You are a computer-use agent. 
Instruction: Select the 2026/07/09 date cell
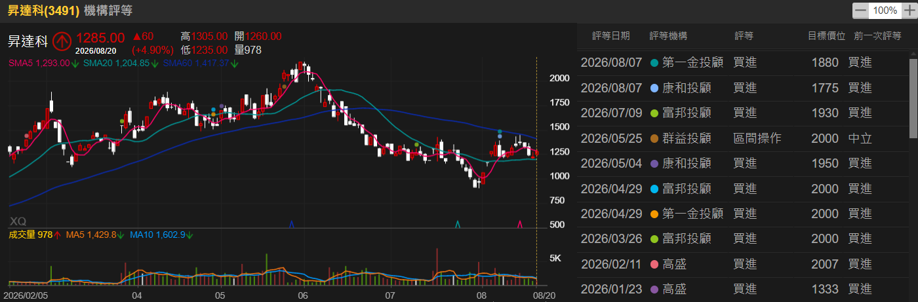(610, 113)
